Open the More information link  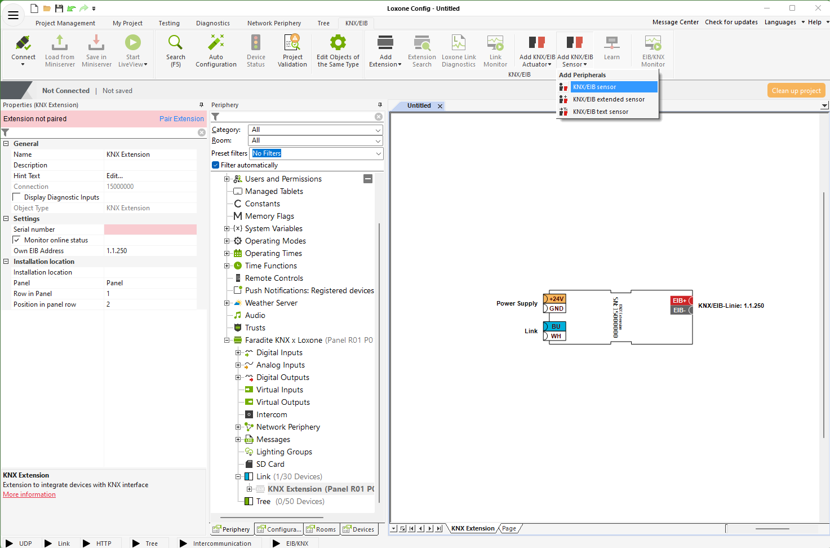pyautogui.click(x=29, y=494)
